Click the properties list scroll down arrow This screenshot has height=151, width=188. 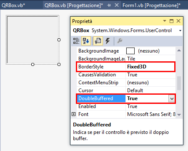(179, 115)
